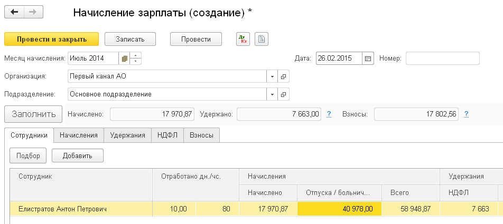The height and width of the screenshot is (224, 503).
Task: Expand the Подразделение dropdown list
Action: click(x=272, y=94)
